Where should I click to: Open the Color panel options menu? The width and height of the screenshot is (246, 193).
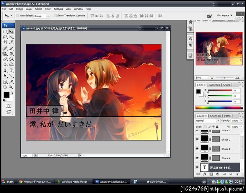(x=242, y=86)
